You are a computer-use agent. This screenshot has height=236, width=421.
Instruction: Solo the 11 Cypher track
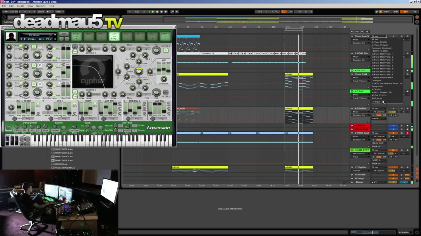(402, 167)
